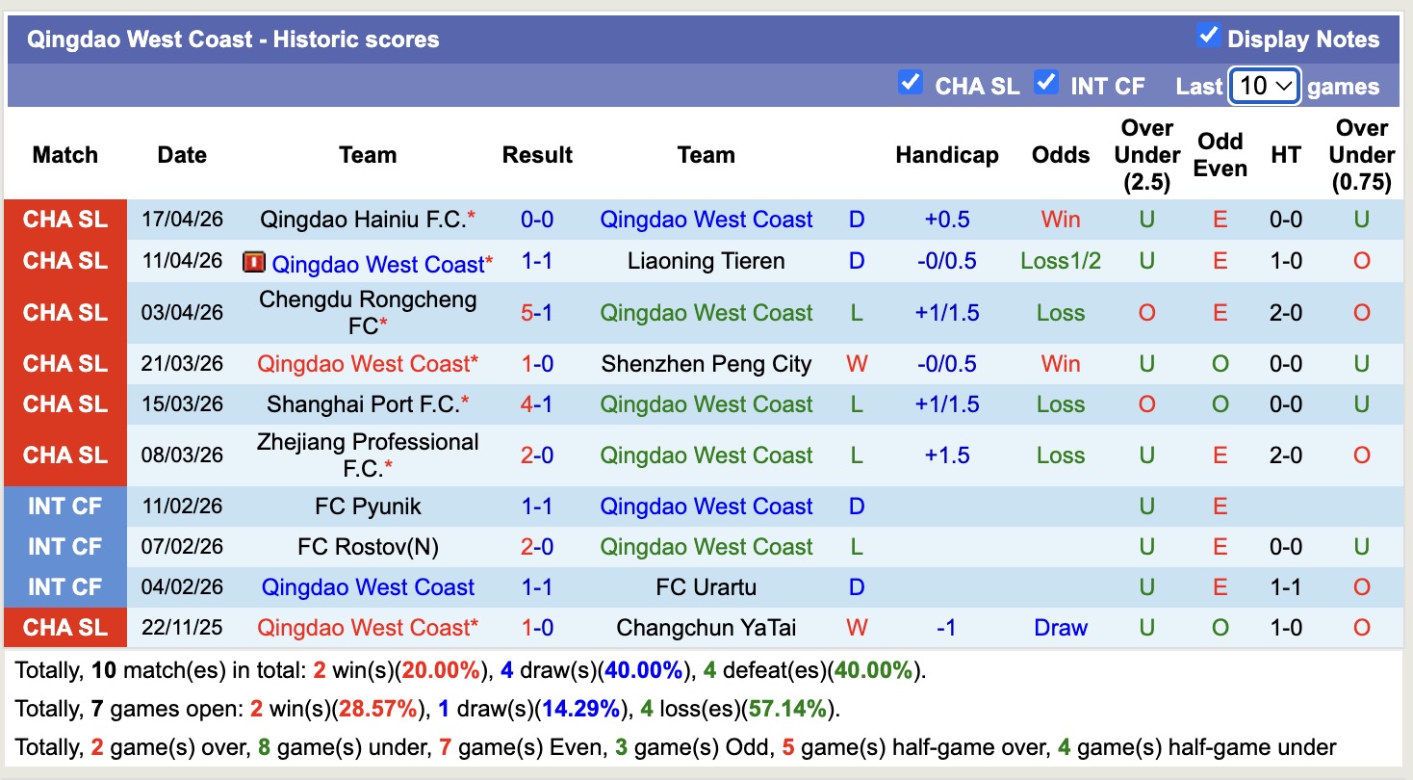Click the red card icon beside Qingdao West Coast

pos(254,262)
